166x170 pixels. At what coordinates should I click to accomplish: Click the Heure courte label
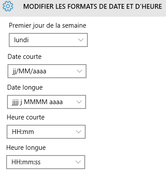[x=25, y=117]
